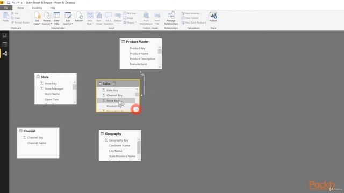Click the Undo arrow icon

coord(13,3)
